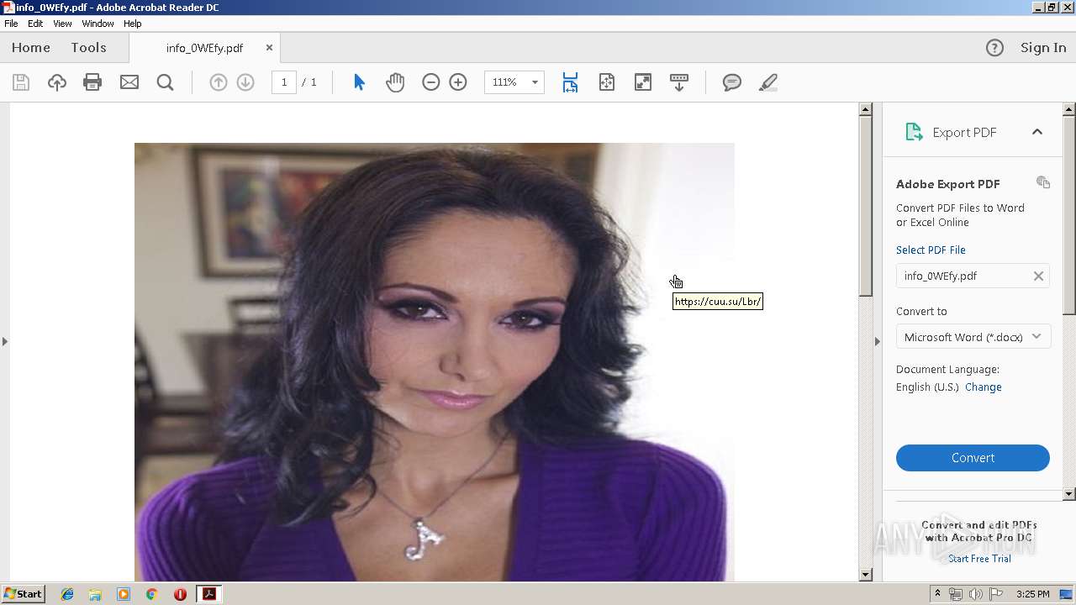Select the Highlight text pen tool

768,82
